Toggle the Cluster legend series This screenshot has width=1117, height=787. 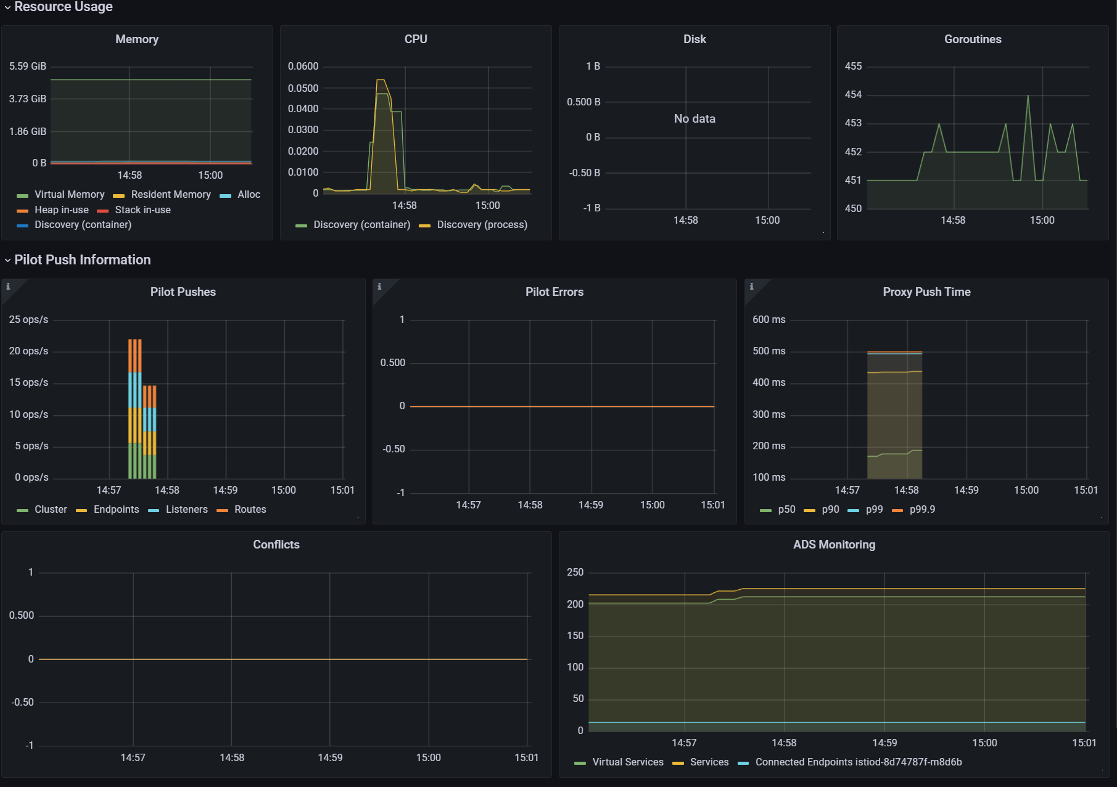(51, 510)
